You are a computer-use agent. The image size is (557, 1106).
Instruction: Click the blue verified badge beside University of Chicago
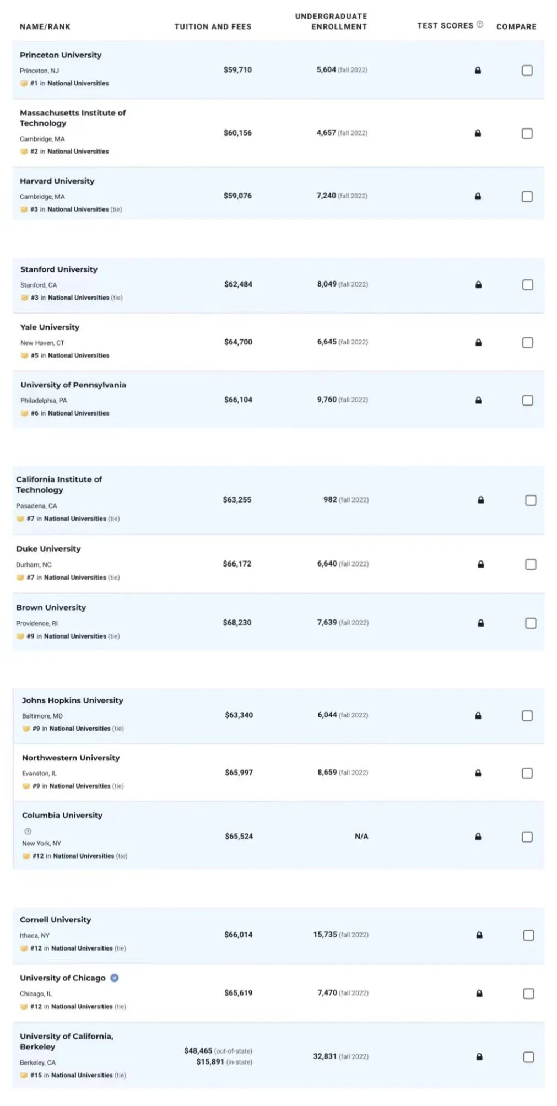[115, 978]
